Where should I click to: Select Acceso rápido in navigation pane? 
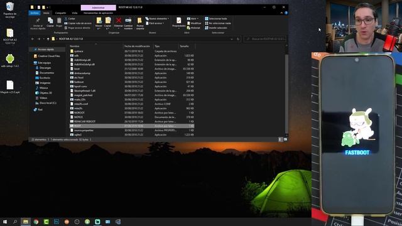tap(46, 49)
